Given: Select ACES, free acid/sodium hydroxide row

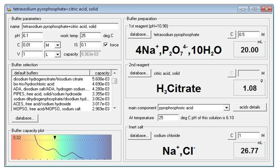Looking at the screenshot, I should coord(61,104).
